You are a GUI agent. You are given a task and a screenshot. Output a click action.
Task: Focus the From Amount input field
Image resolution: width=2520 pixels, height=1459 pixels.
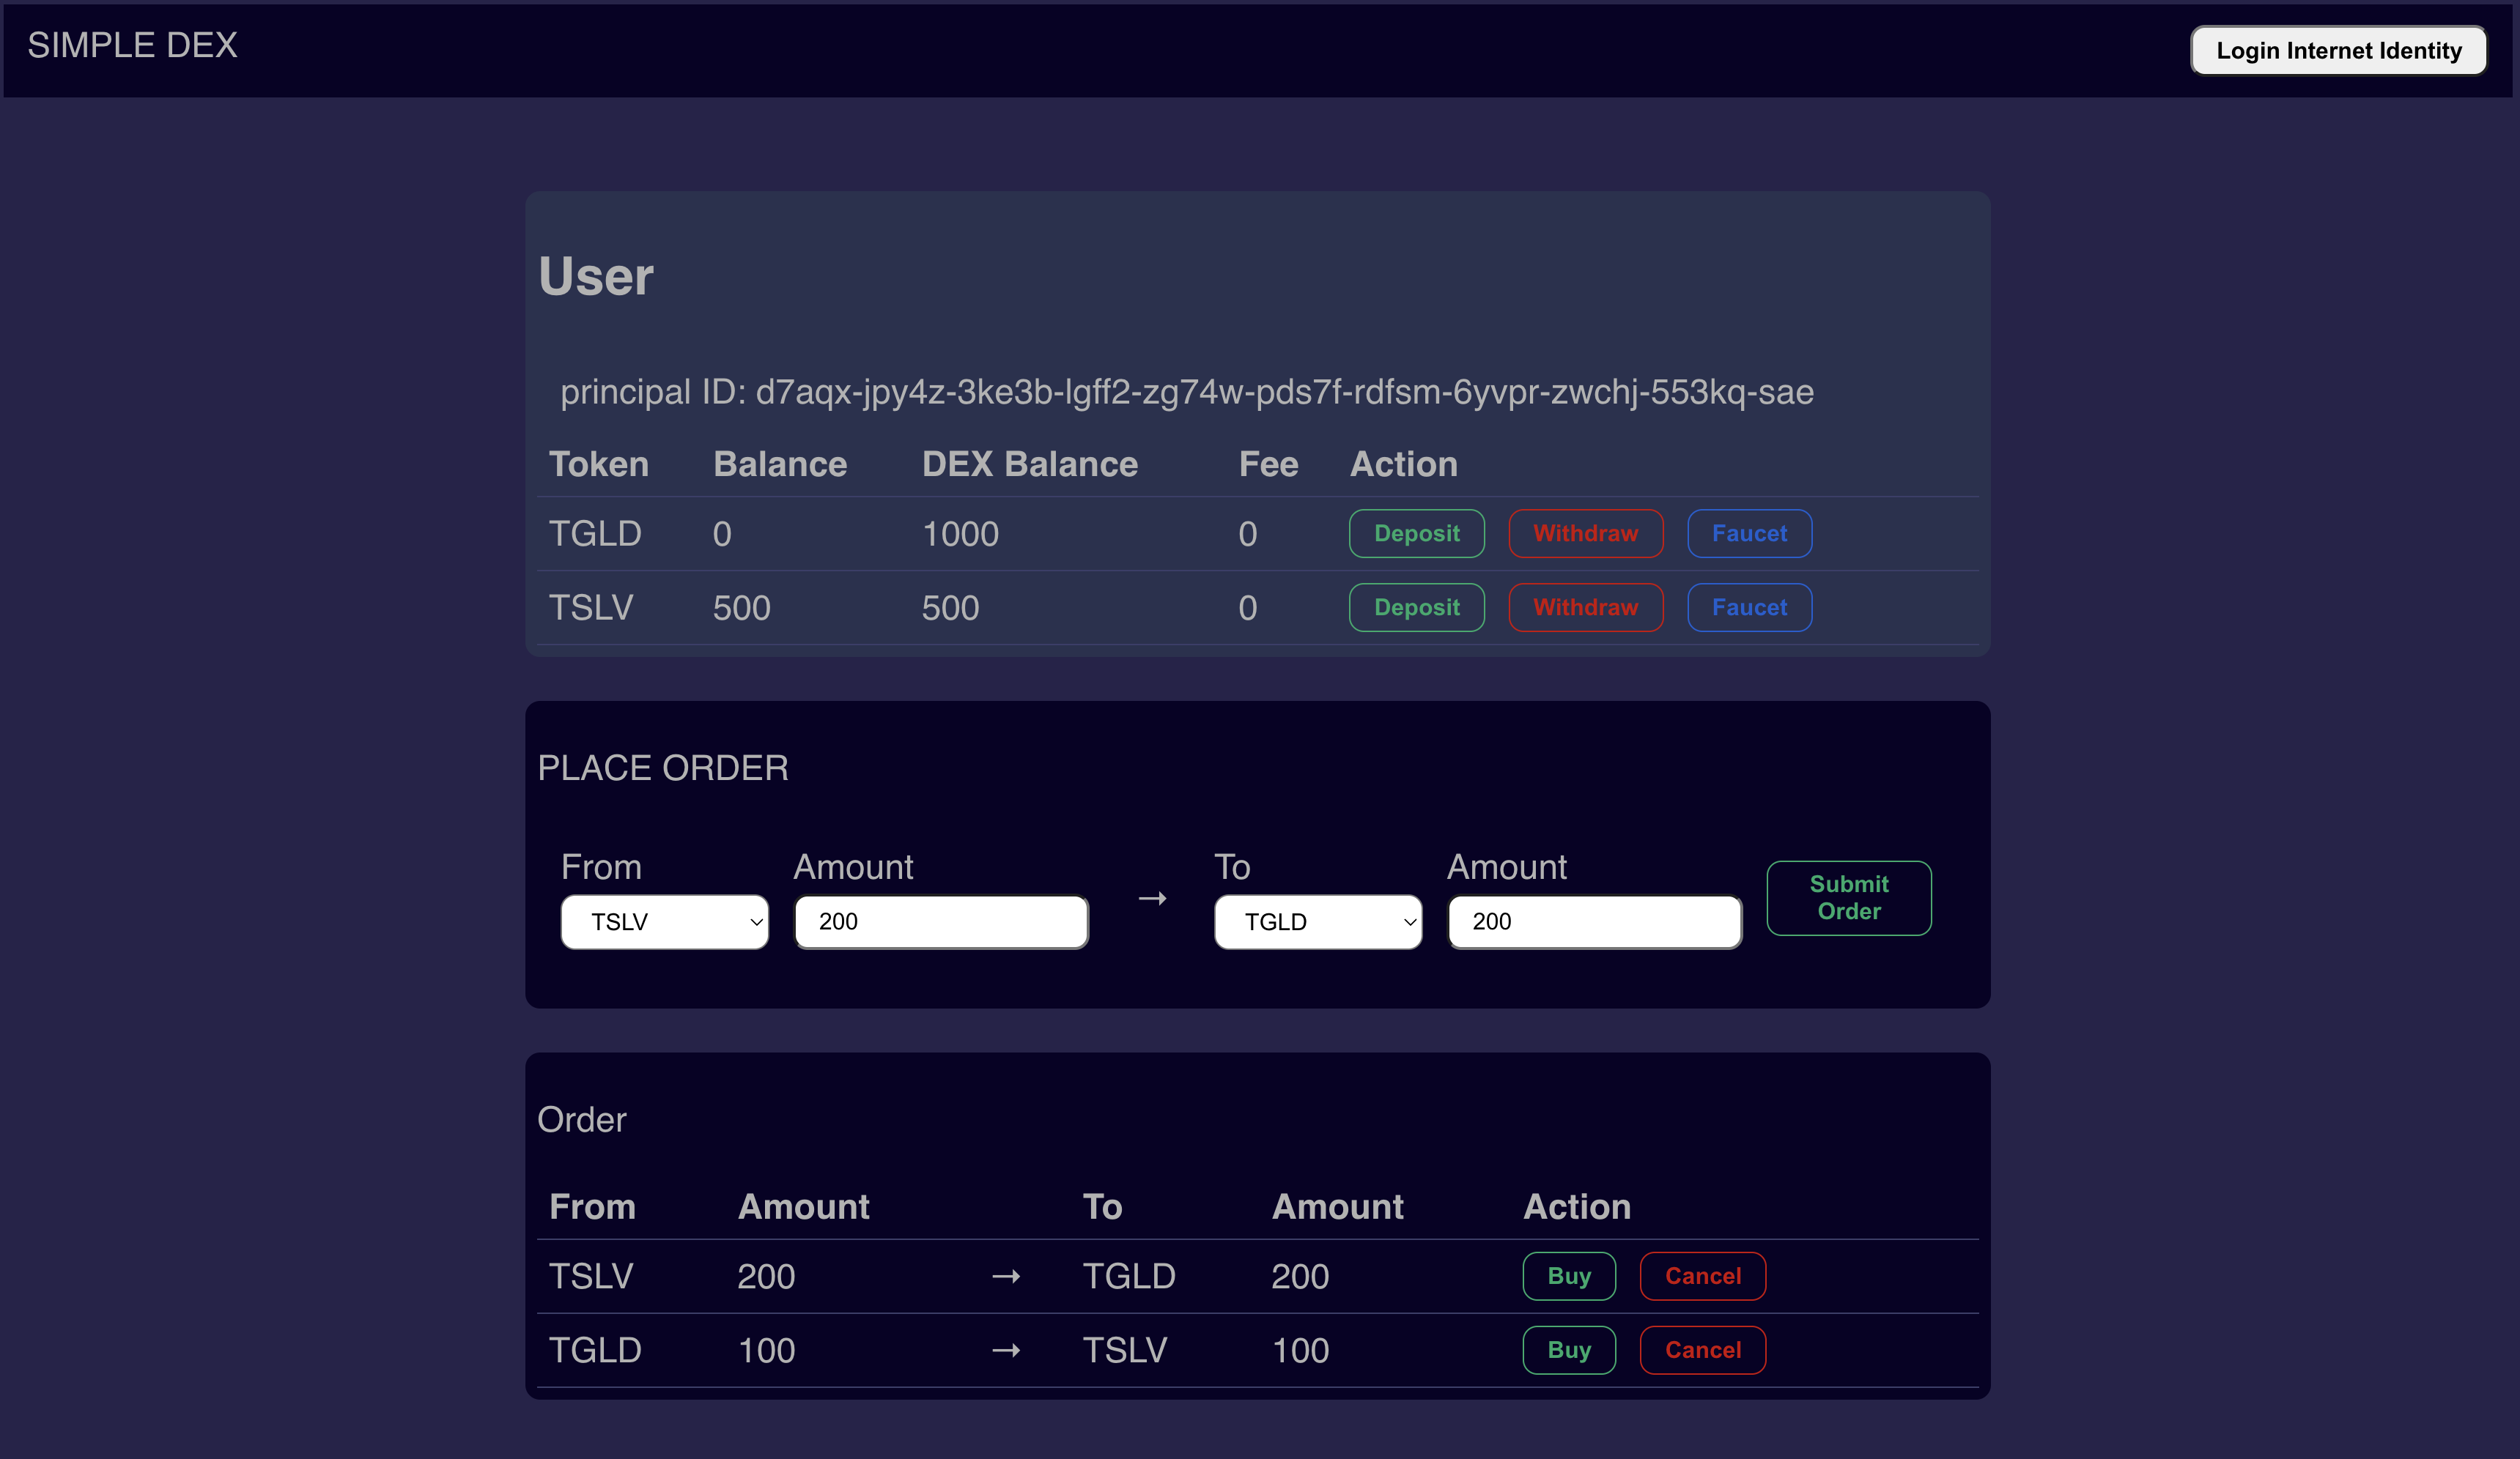point(941,921)
